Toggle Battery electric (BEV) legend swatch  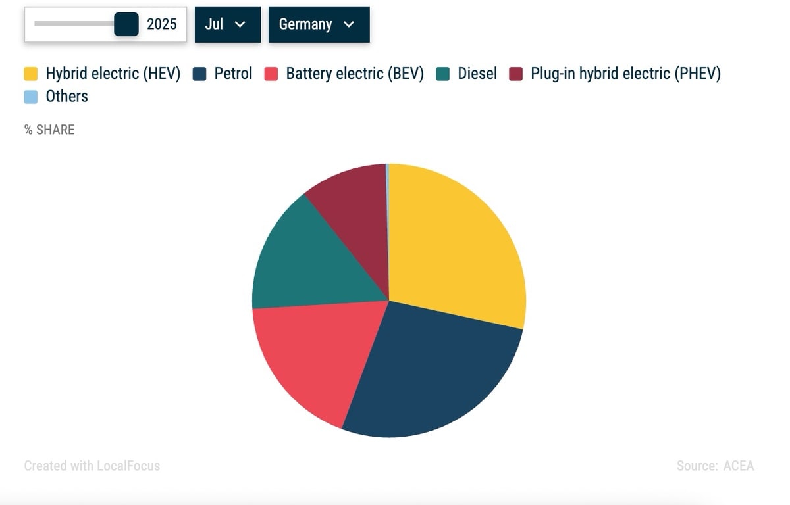point(271,74)
